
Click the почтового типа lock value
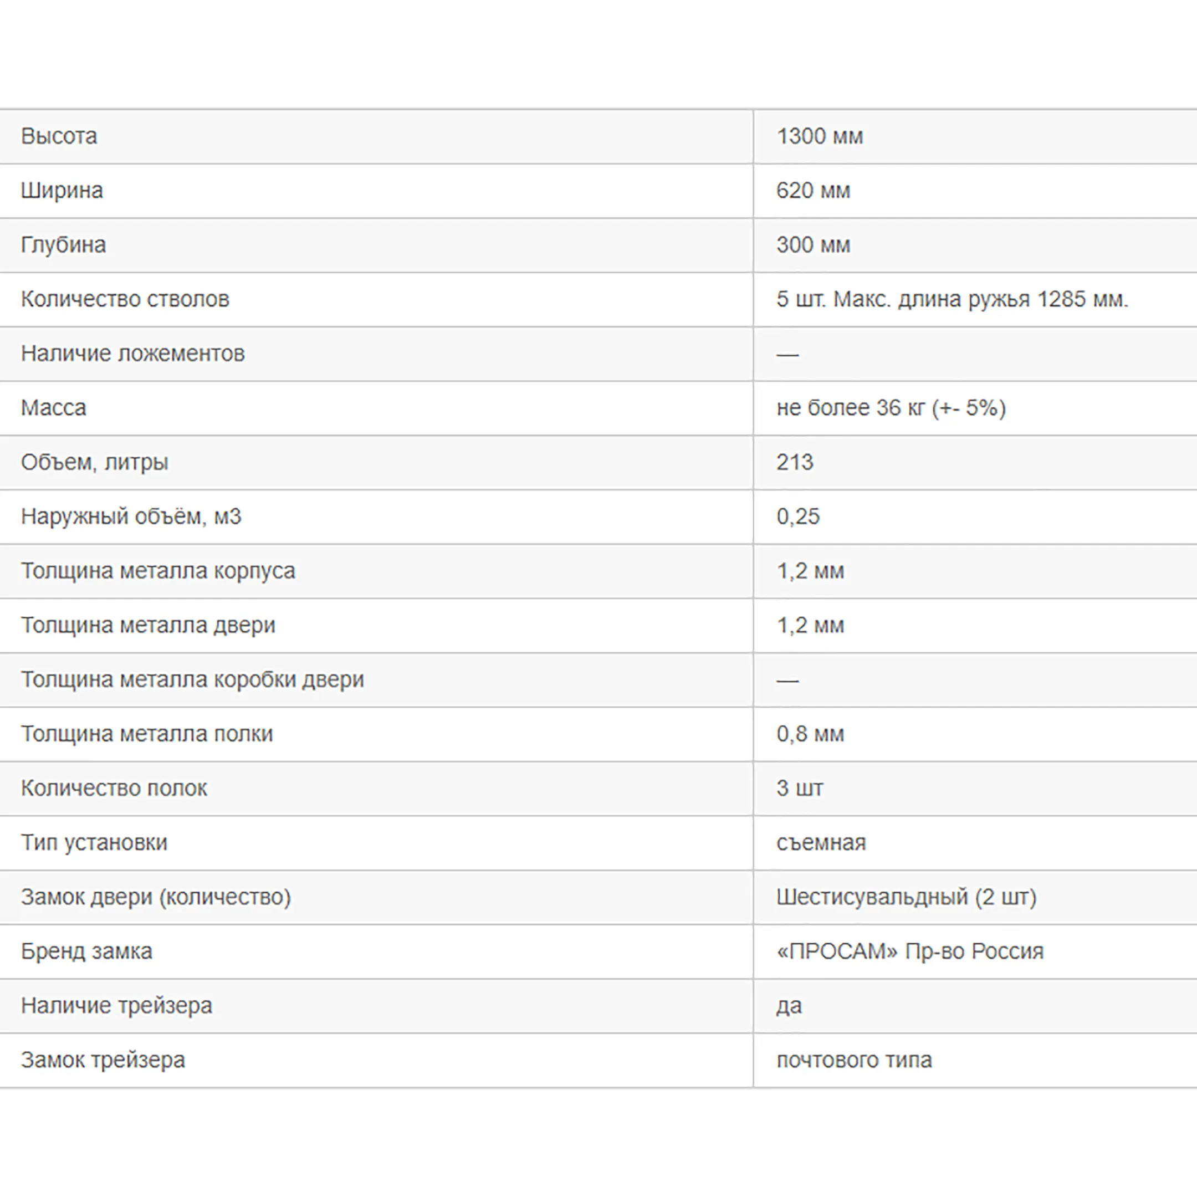(x=854, y=1060)
